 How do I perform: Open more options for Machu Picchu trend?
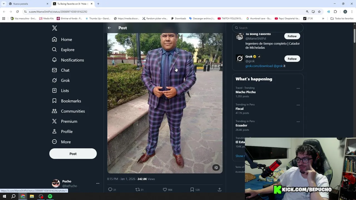[298, 88]
